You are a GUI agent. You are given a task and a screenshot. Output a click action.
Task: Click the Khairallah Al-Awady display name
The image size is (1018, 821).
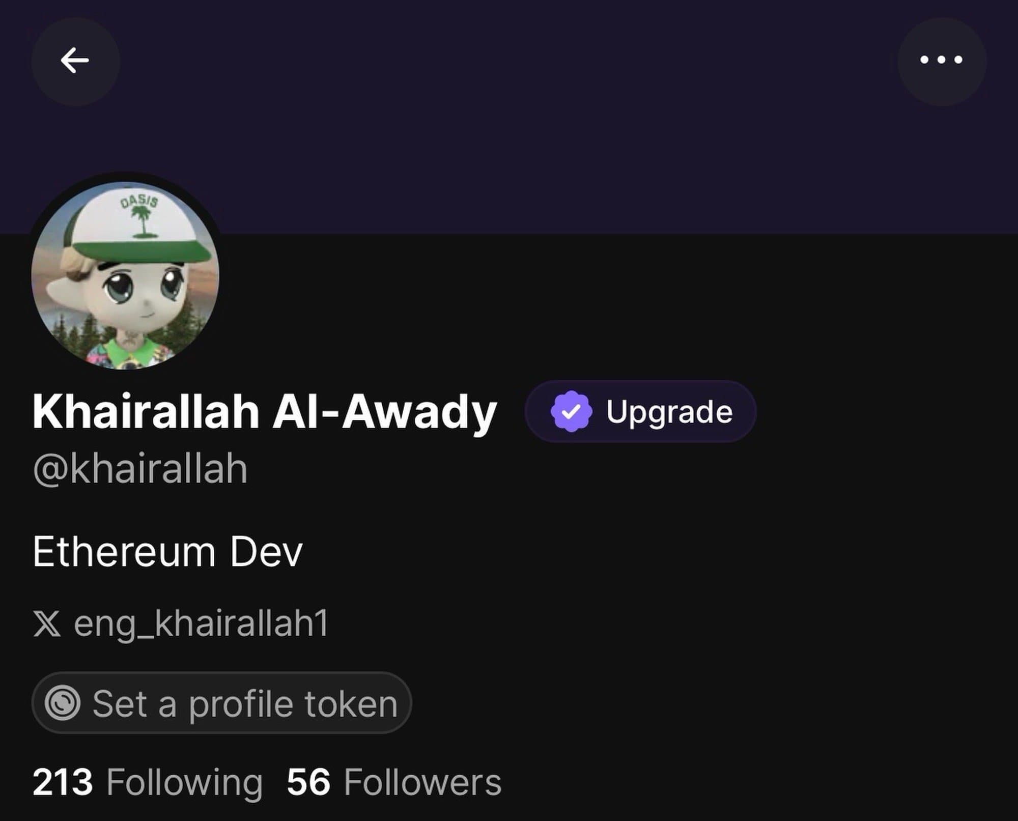pos(265,413)
